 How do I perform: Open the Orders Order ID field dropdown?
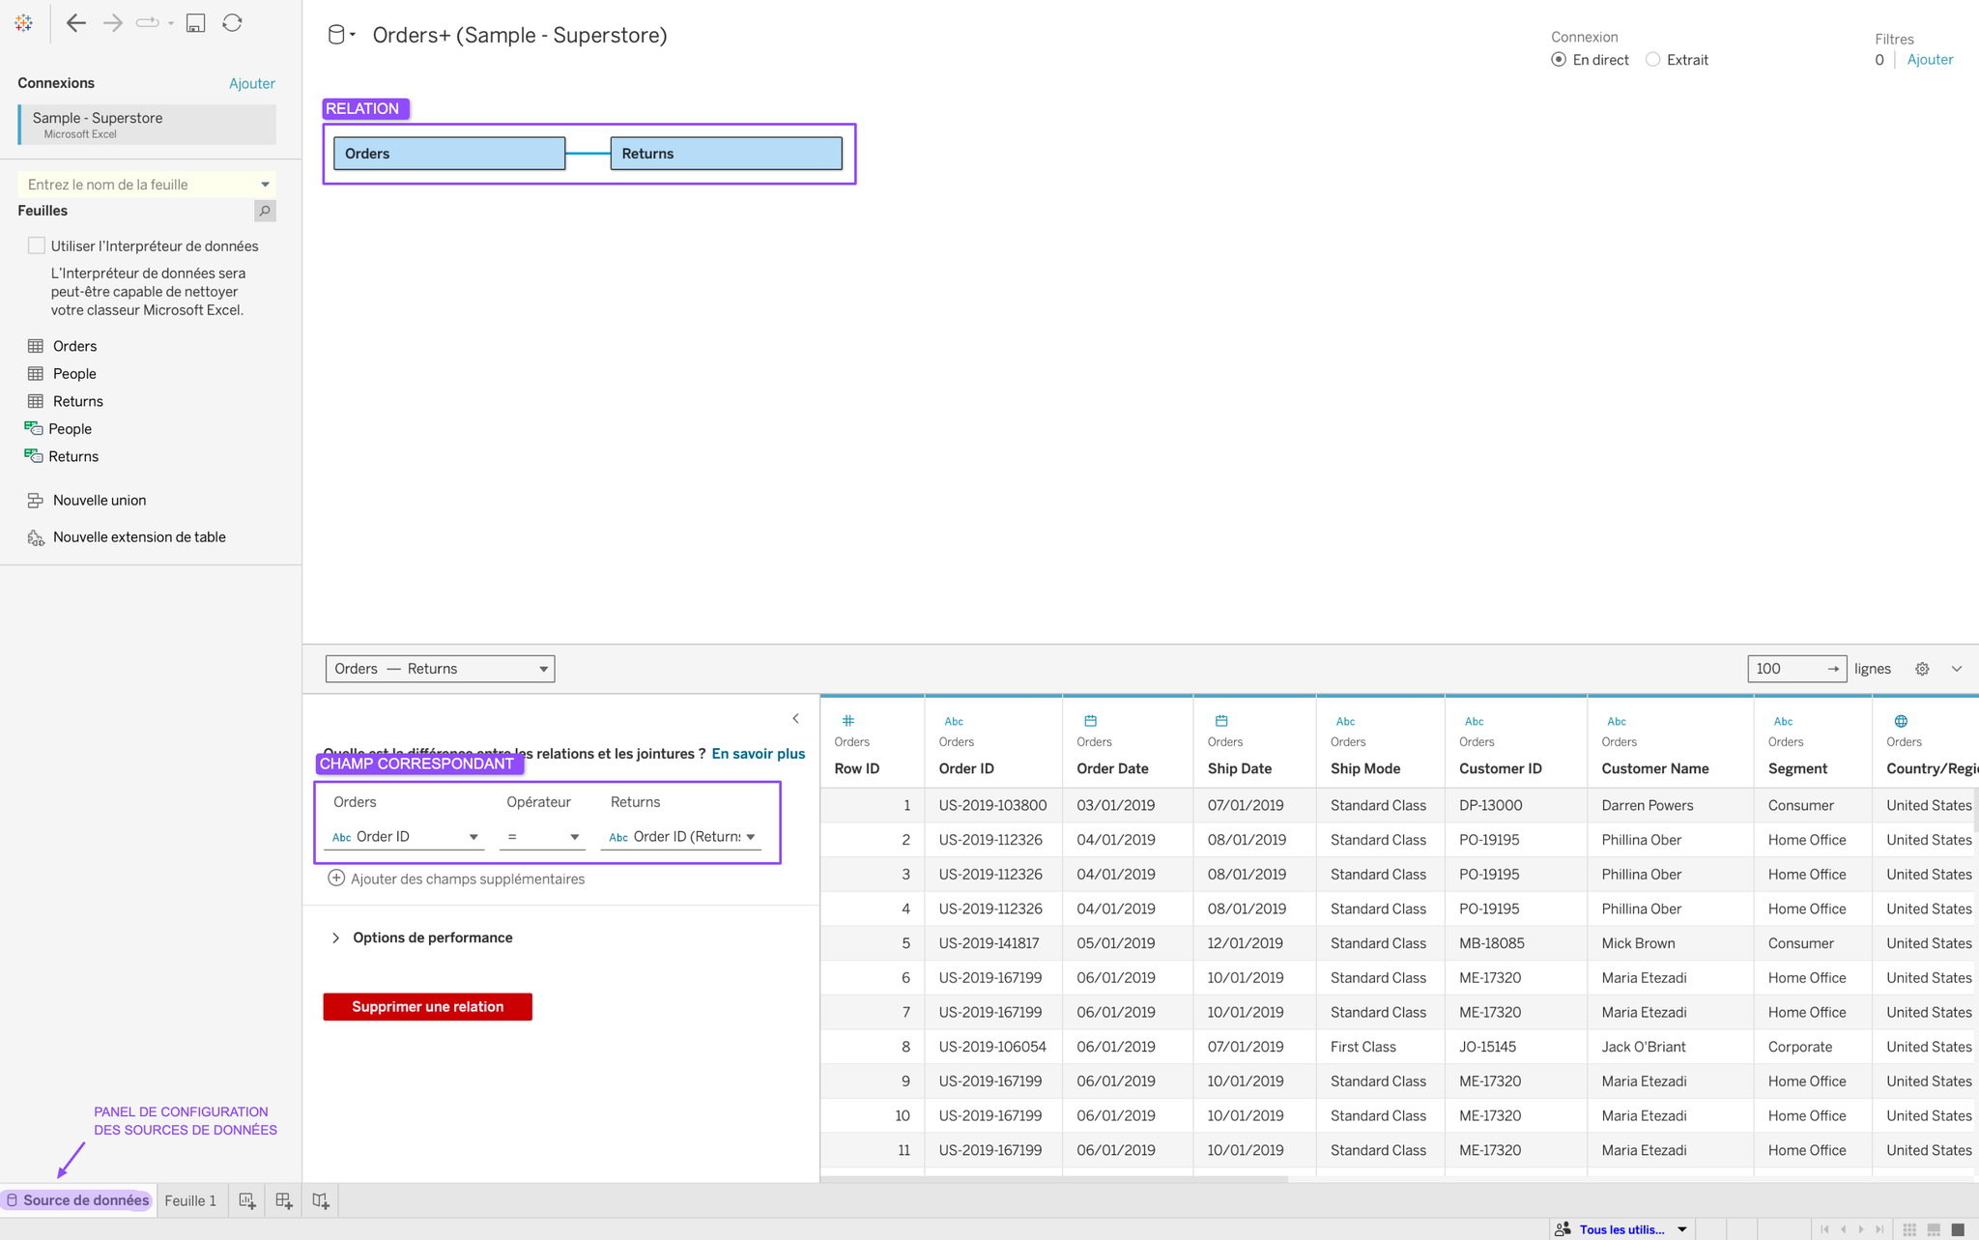point(405,837)
